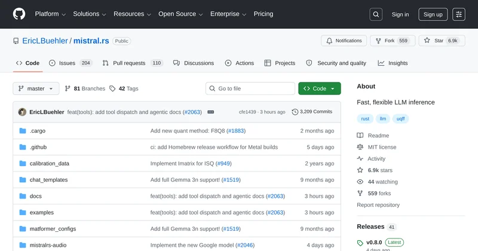Open the docs folder
Image resolution: width=478 pixels, height=251 pixels.
coord(35,196)
